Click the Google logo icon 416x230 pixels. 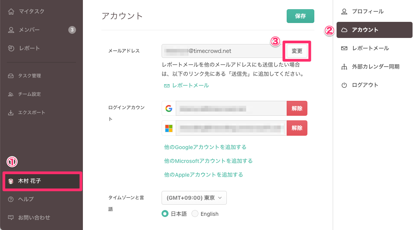(x=169, y=108)
